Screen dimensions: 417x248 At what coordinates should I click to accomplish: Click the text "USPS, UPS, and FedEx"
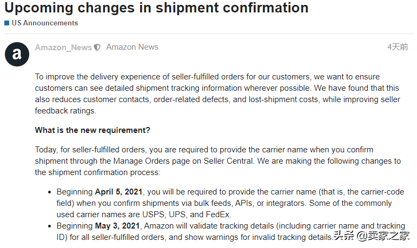click(186, 215)
